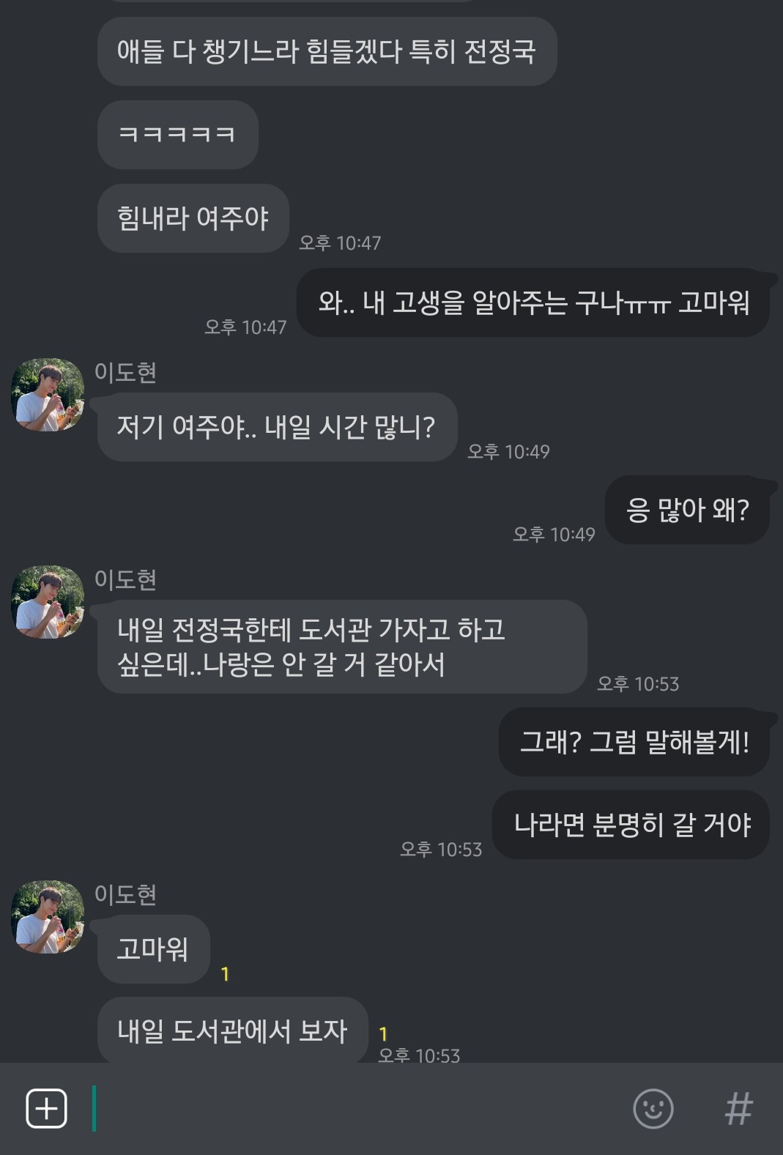Image resolution: width=783 pixels, height=1155 pixels.
Task: Tap the '고마워' message bubble
Action: [153, 949]
